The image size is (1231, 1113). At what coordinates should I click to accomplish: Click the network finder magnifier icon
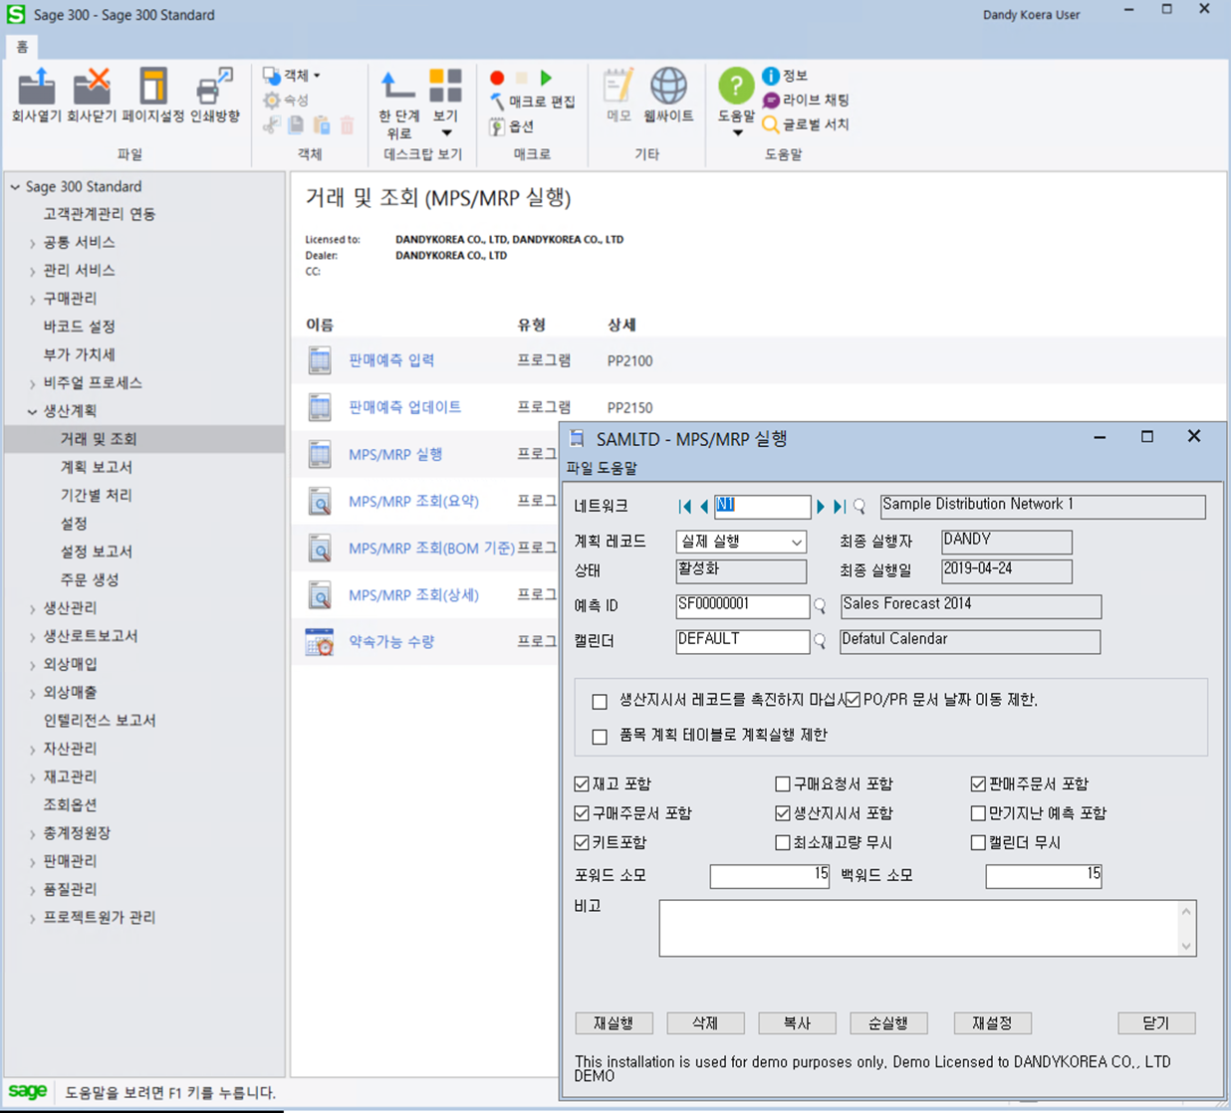[x=860, y=507]
